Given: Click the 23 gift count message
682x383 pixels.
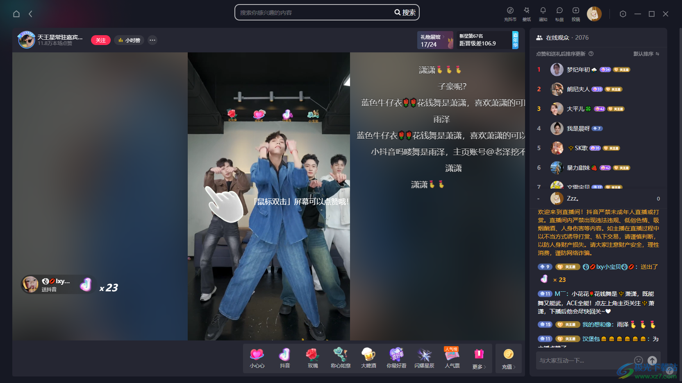Looking at the screenshot, I should tap(559, 280).
